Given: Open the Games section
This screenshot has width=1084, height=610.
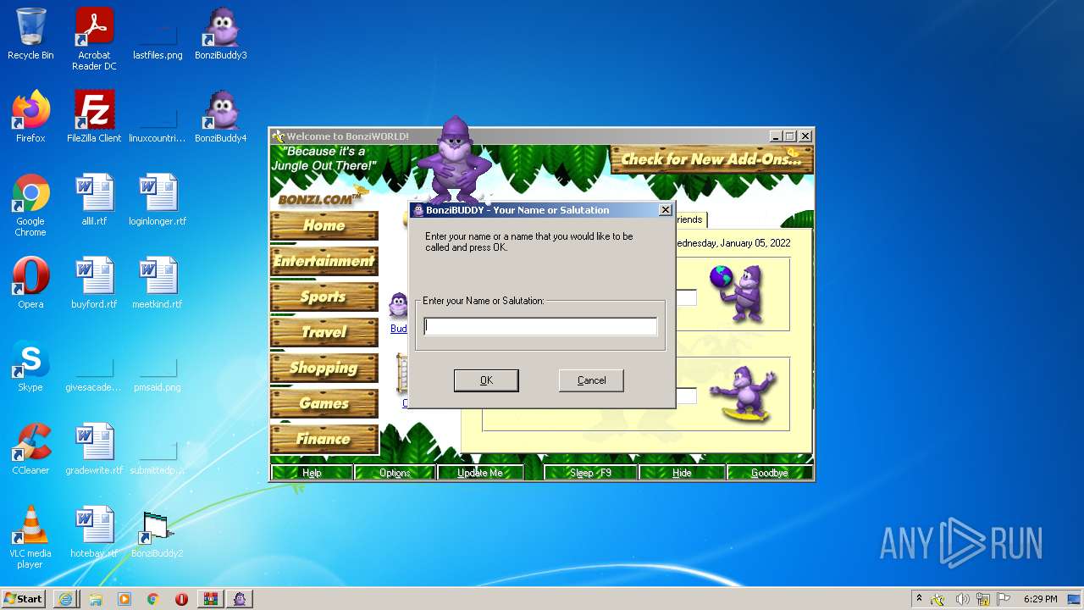Looking at the screenshot, I should tap(324, 403).
